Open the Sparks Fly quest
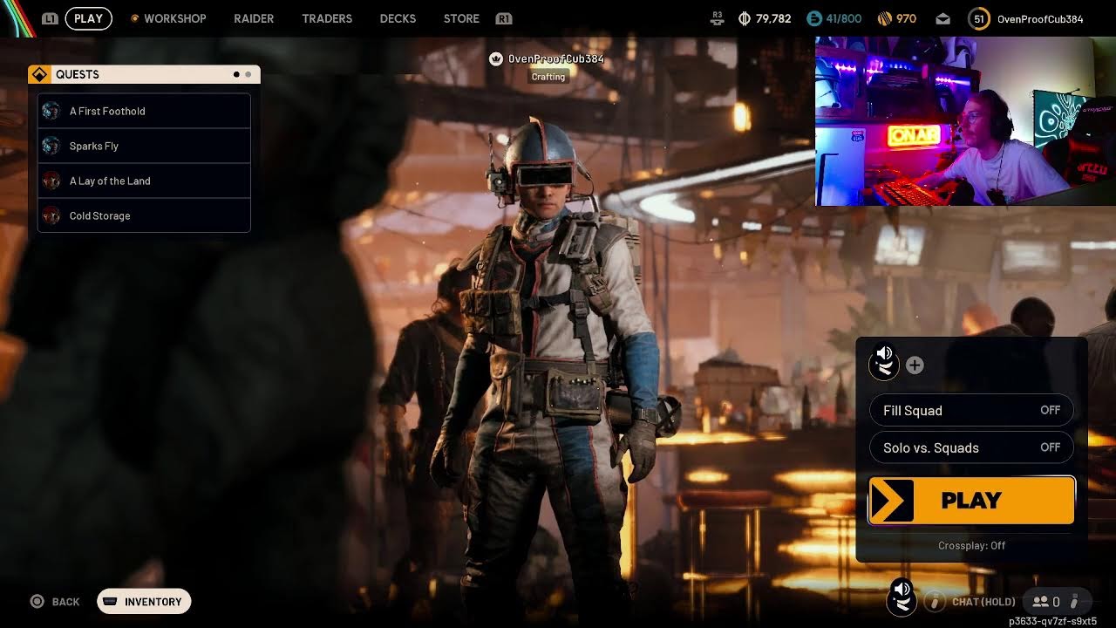 [144, 146]
